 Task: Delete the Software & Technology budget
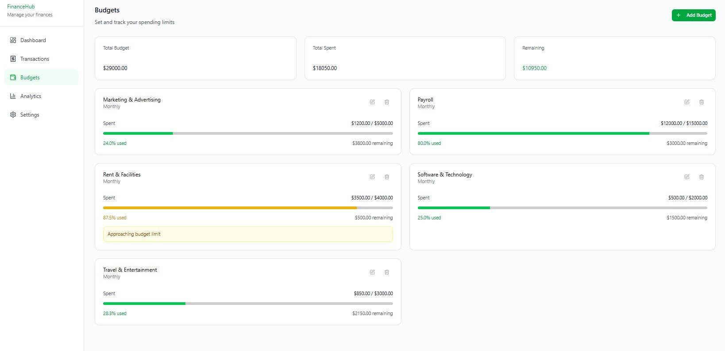pyautogui.click(x=702, y=177)
